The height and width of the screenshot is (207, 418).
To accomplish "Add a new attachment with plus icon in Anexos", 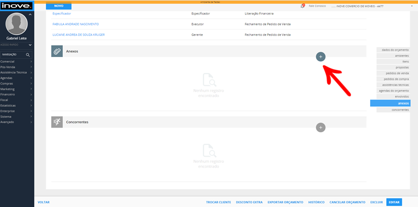I will tap(320, 57).
